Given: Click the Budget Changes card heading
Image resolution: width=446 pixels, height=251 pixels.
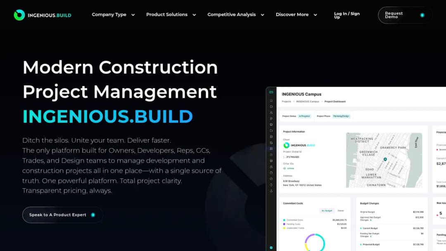Looking at the screenshot, I should click(x=369, y=203).
